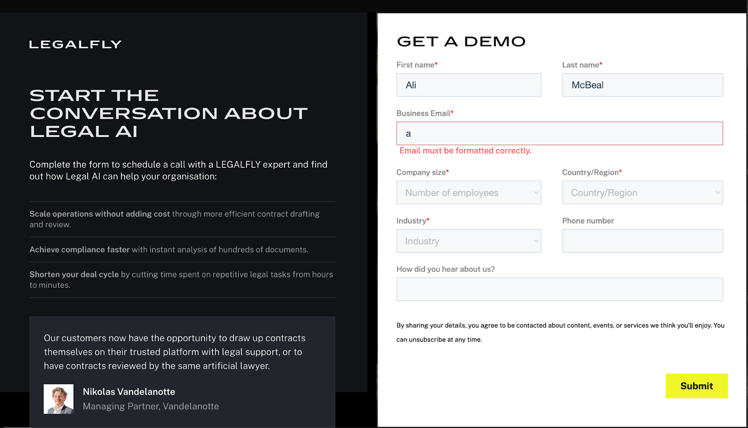Click the START THE CONVERSATION headline
Viewport: 748px width, 428px height.
[x=168, y=113]
